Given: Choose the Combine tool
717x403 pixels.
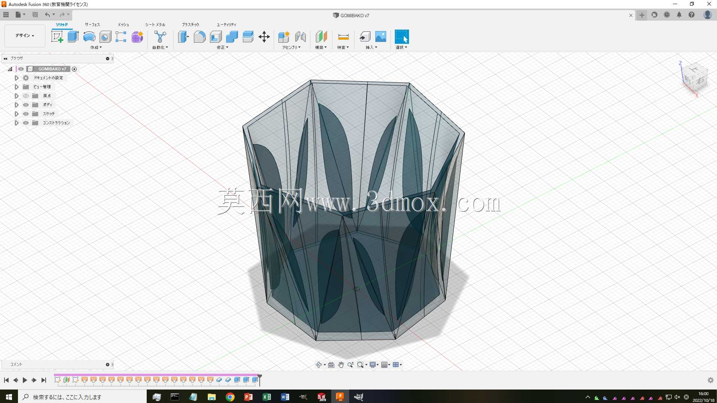Looking at the screenshot, I should pyautogui.click(x=232, y=37).
